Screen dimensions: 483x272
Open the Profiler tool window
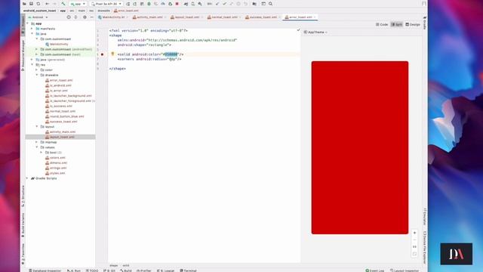tap(144, 270)
